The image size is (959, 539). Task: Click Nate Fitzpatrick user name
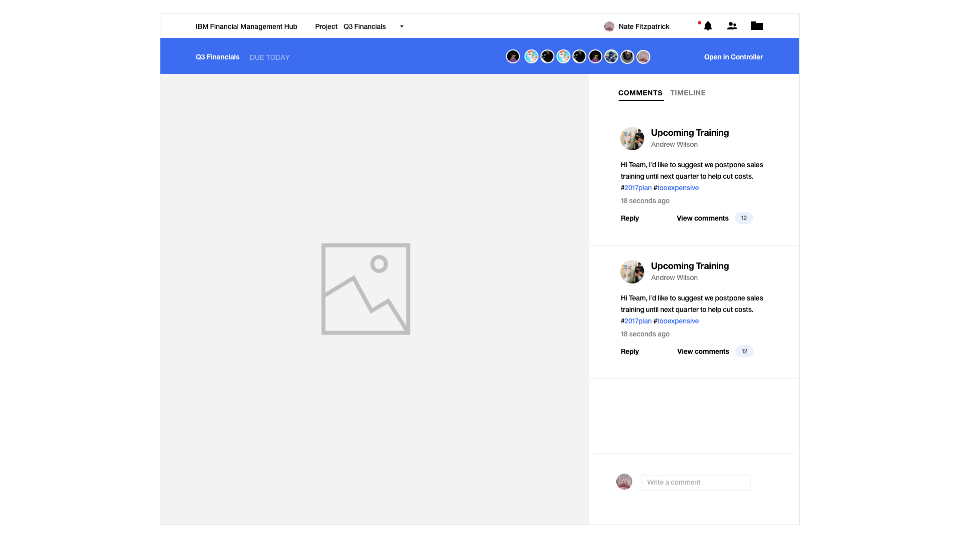644,26
